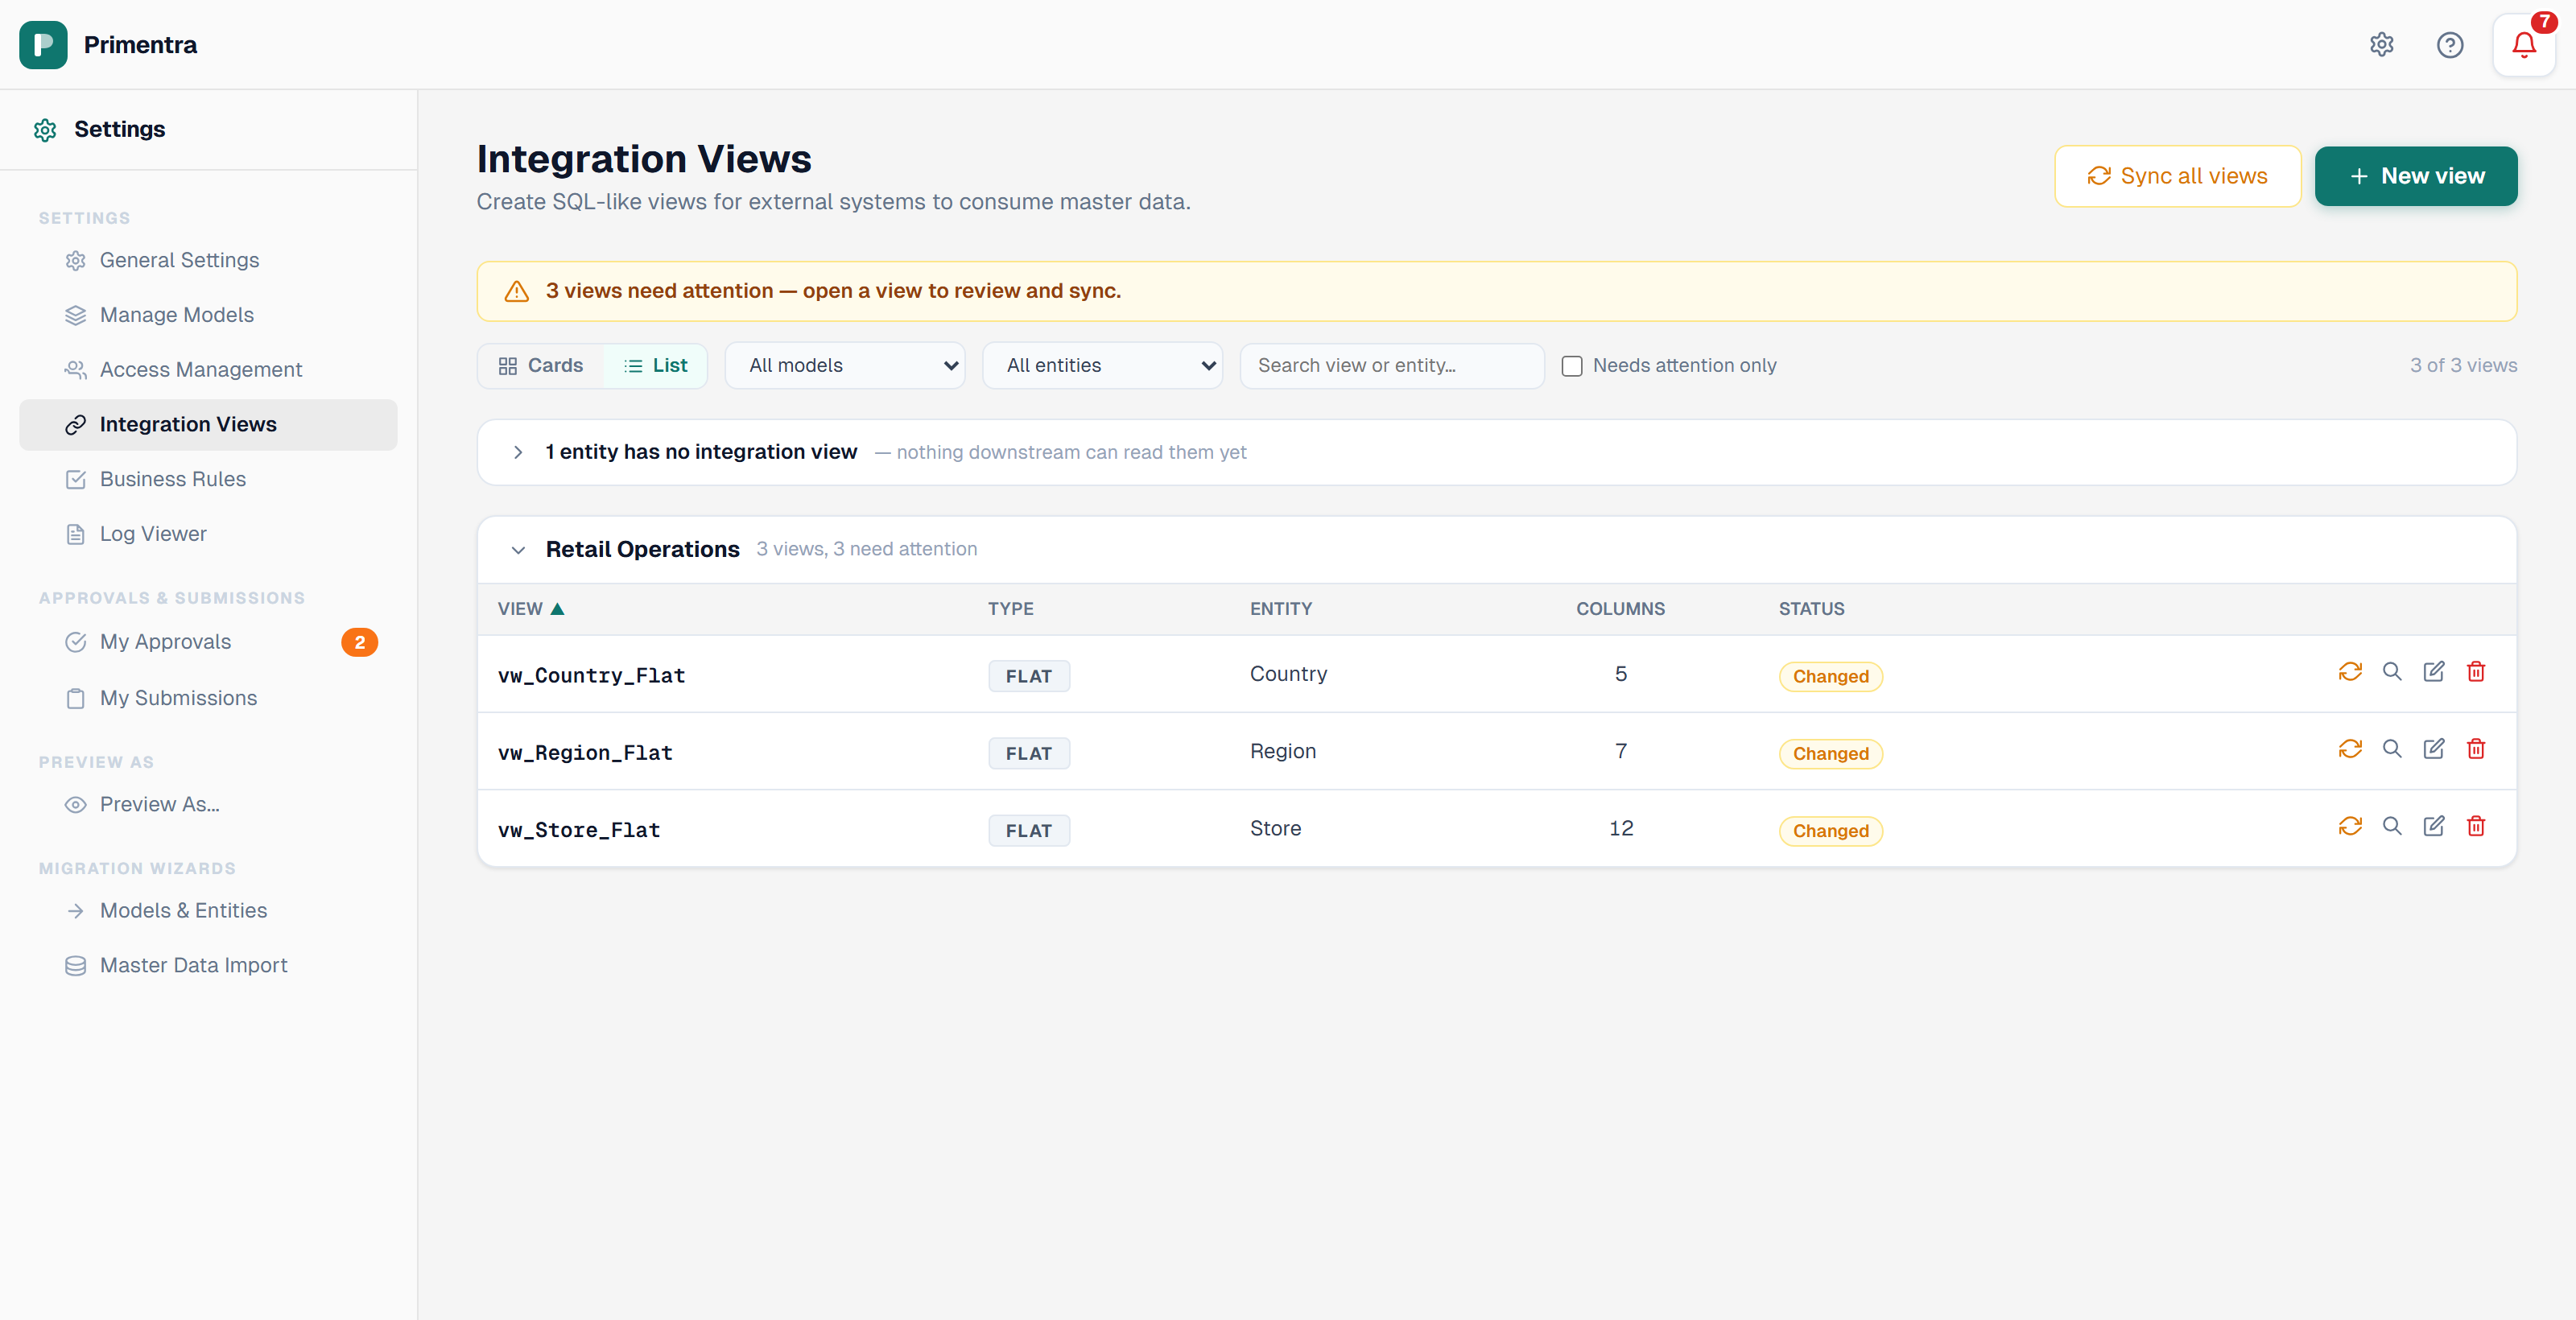
Task: Delete the vw_Store_Flat view
Action: pos(2476,826)
